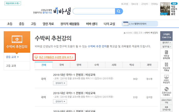This screenshot has width=179, height=112.
Task: Click 고객센터 1544-7714 box
Action: point(166,36)
